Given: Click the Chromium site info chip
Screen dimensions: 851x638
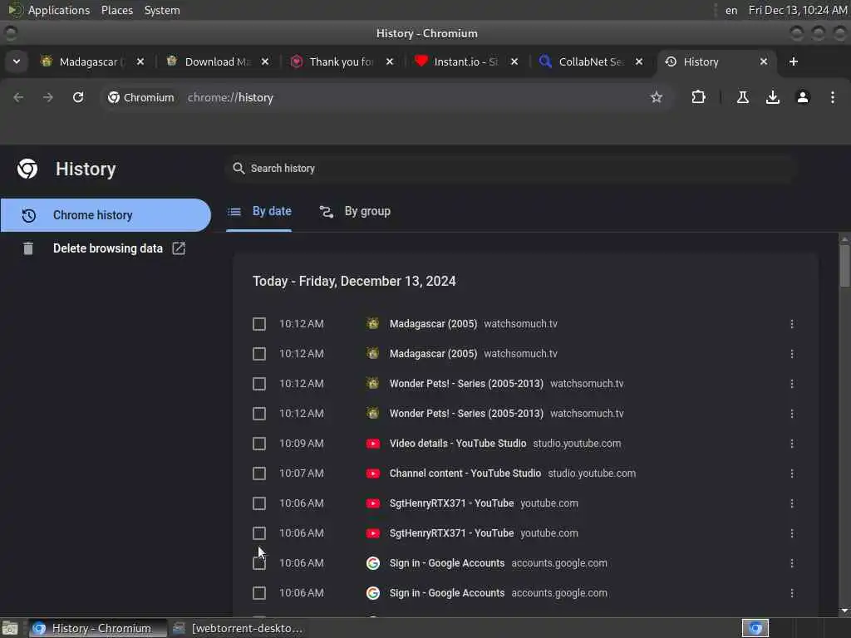Looking at the screenshot, I should point(141,98).
